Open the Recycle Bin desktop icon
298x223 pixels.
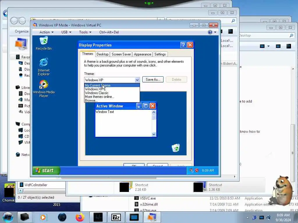pos(44,44)
